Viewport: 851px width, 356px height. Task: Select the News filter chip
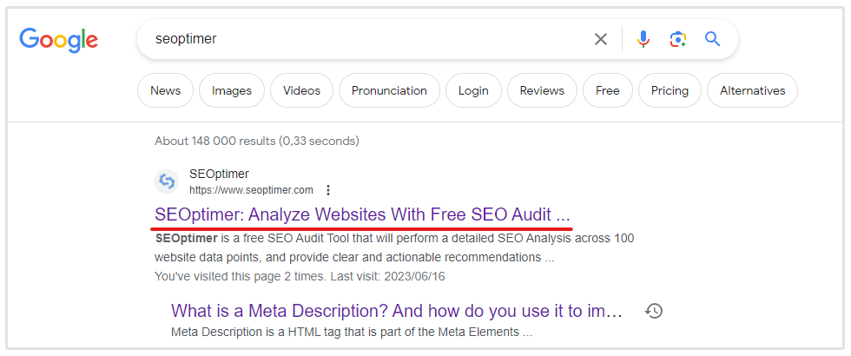coord(165,90)
